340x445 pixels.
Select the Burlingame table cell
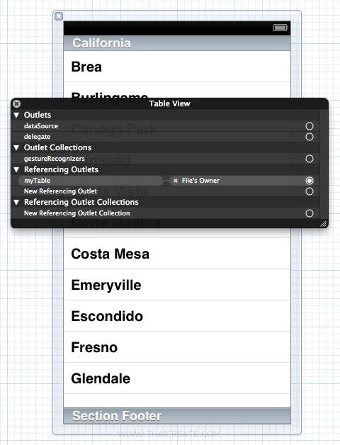click(x=177, y=90)
